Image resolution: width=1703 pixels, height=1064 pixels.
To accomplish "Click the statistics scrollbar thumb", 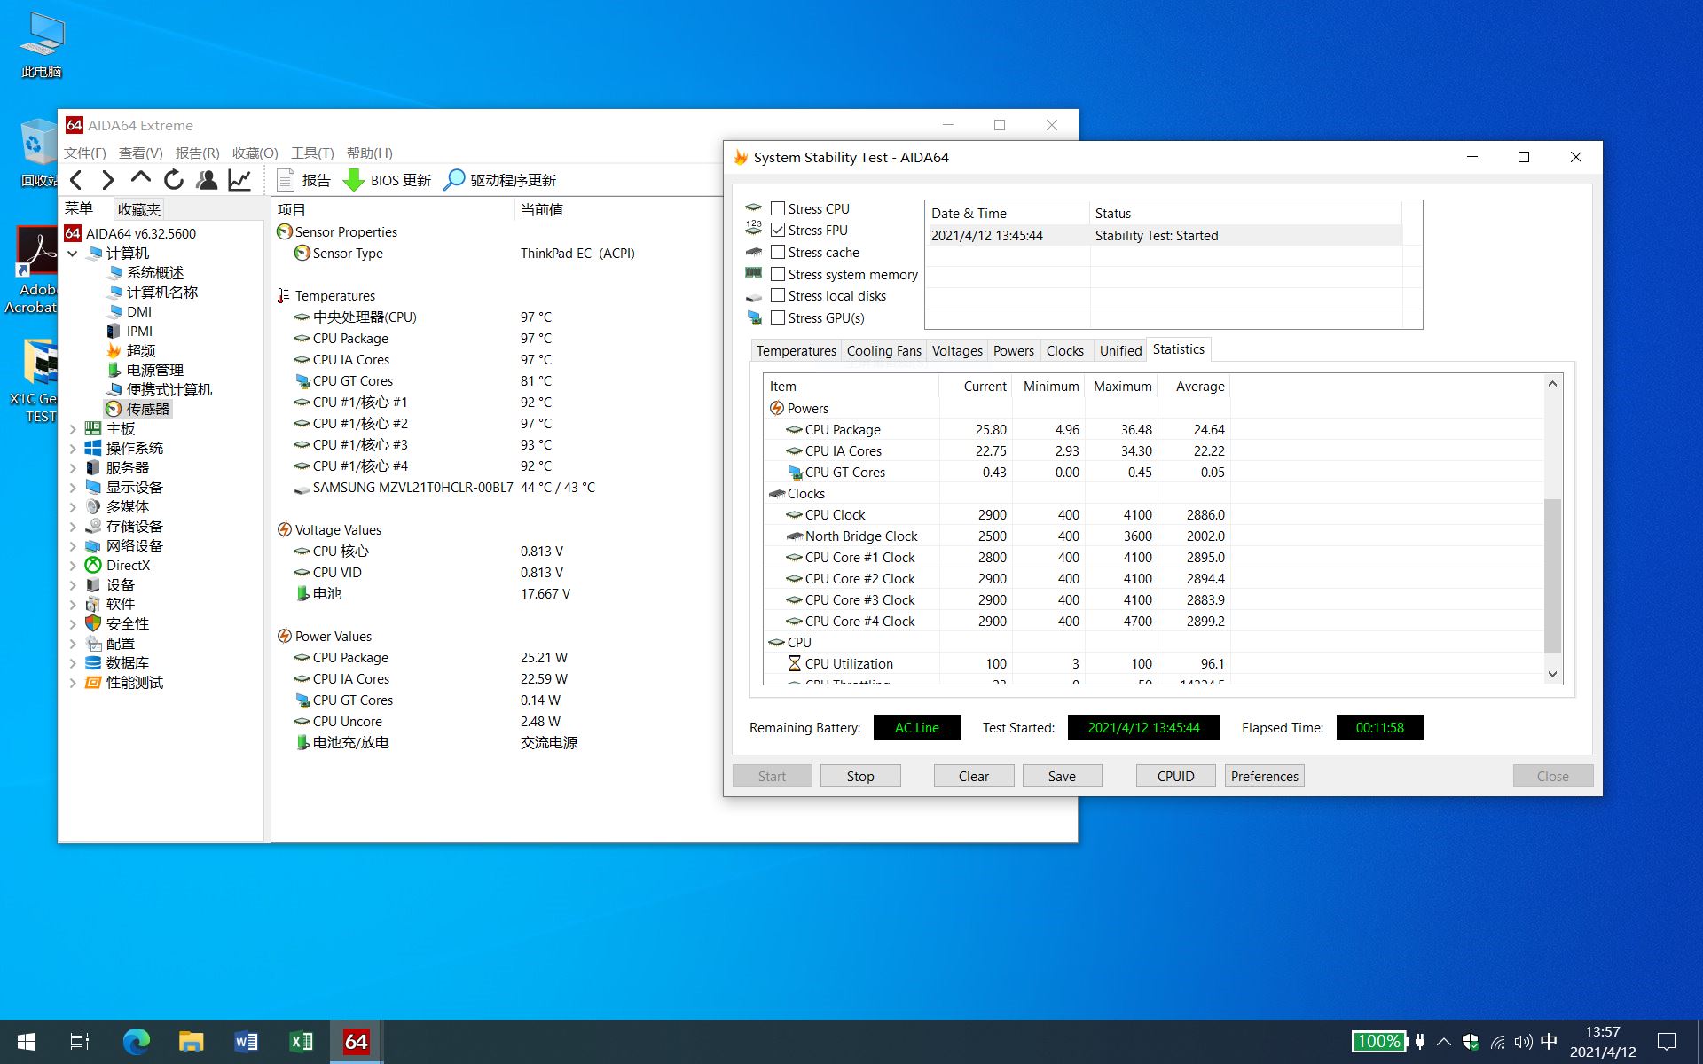I will click(x=1552, y=576).
